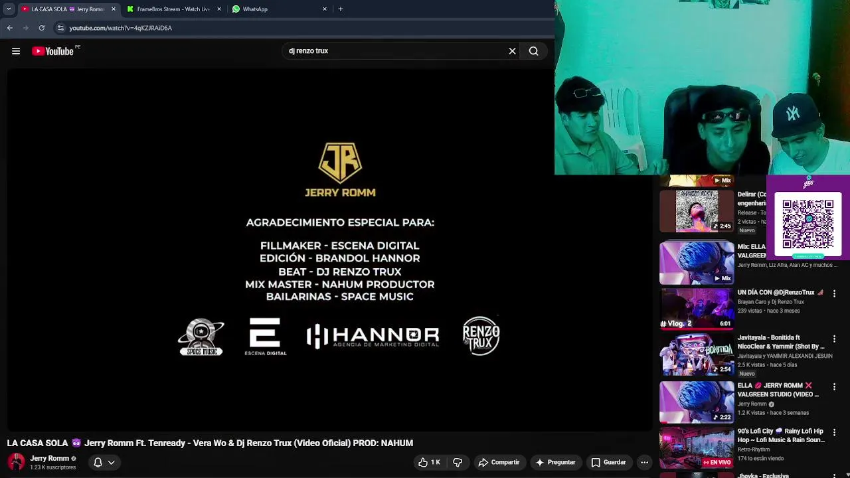The image size is (850, 478).
Task: Like the video thumbs up
Action: point(429,462)
